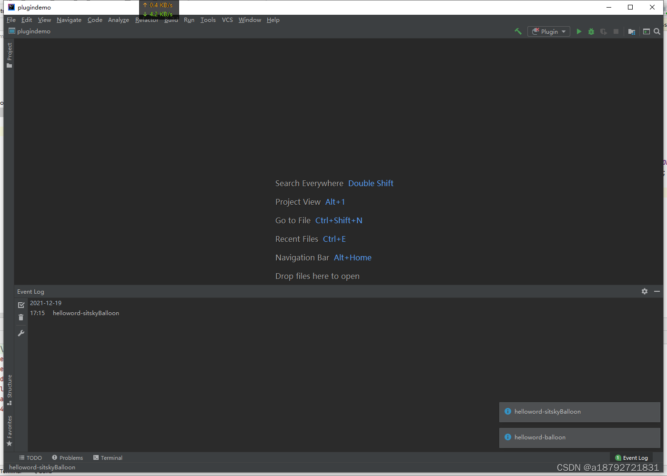
Task: Click the Alt+Home Navigation Bar hint
Action: tap(353, 258)
